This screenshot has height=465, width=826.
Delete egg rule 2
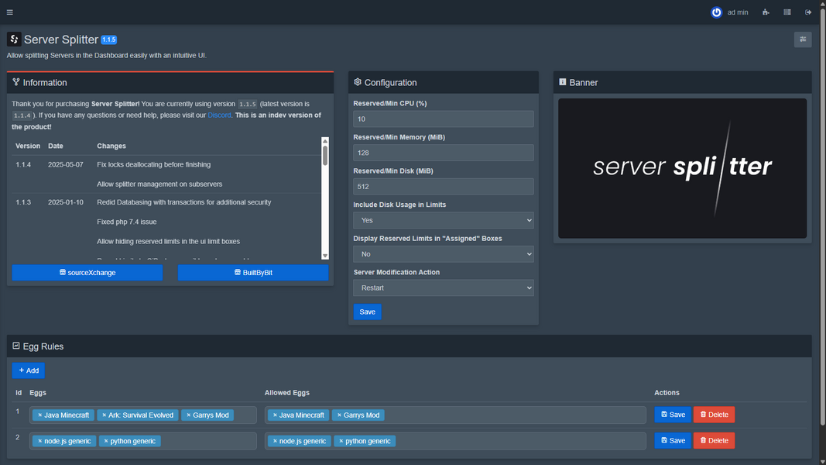tap(715, 440)
